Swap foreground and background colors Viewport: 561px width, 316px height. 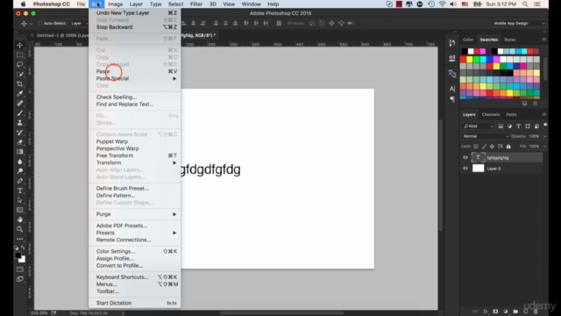[23, 248]
